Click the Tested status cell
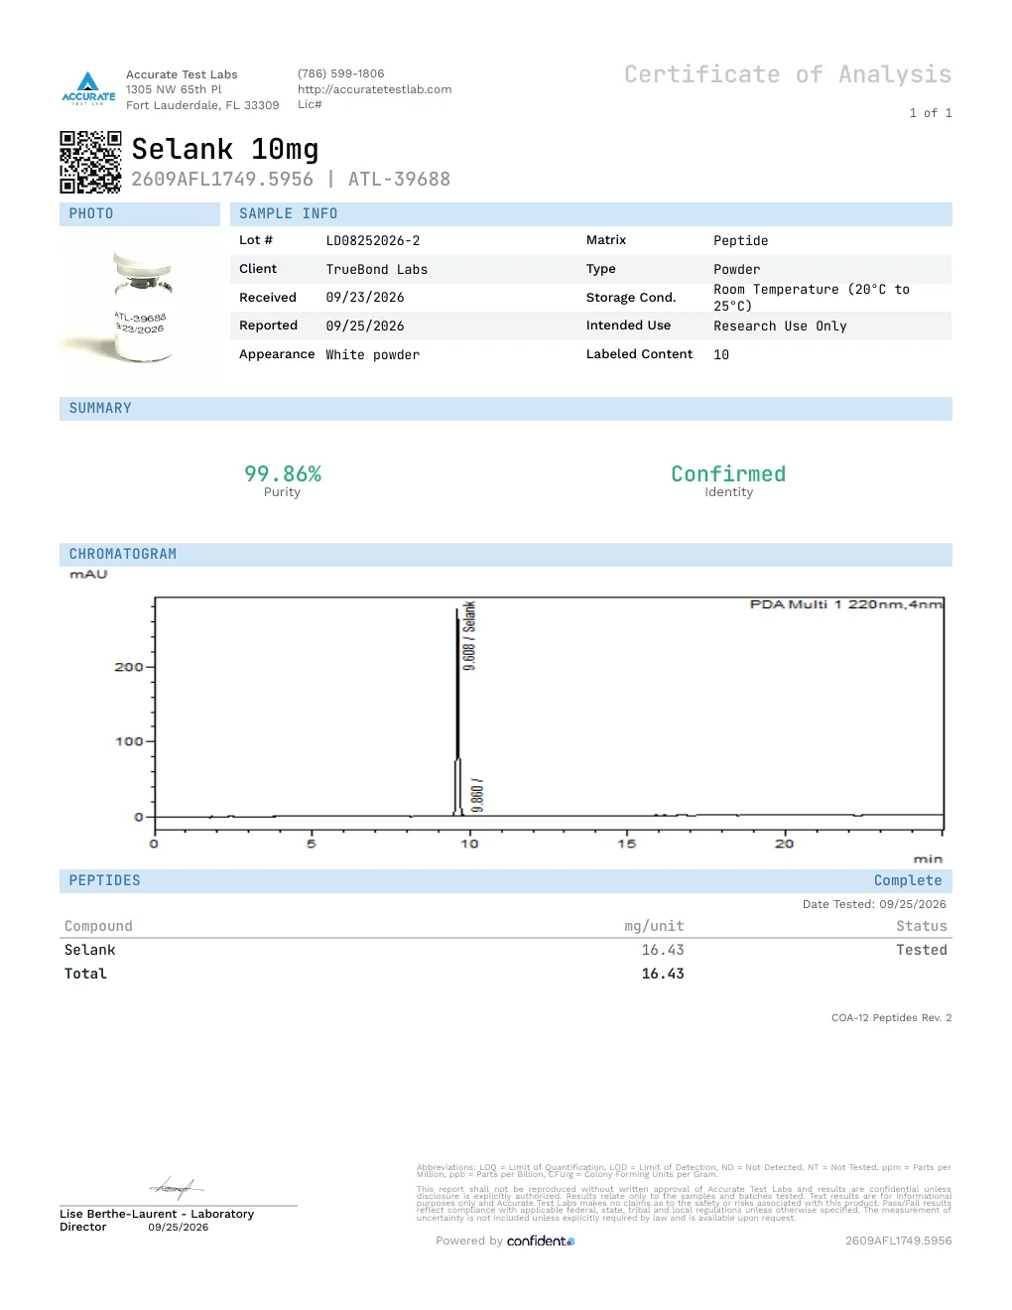Screen dimensions: 1012x1310 [x=922, y=951]
